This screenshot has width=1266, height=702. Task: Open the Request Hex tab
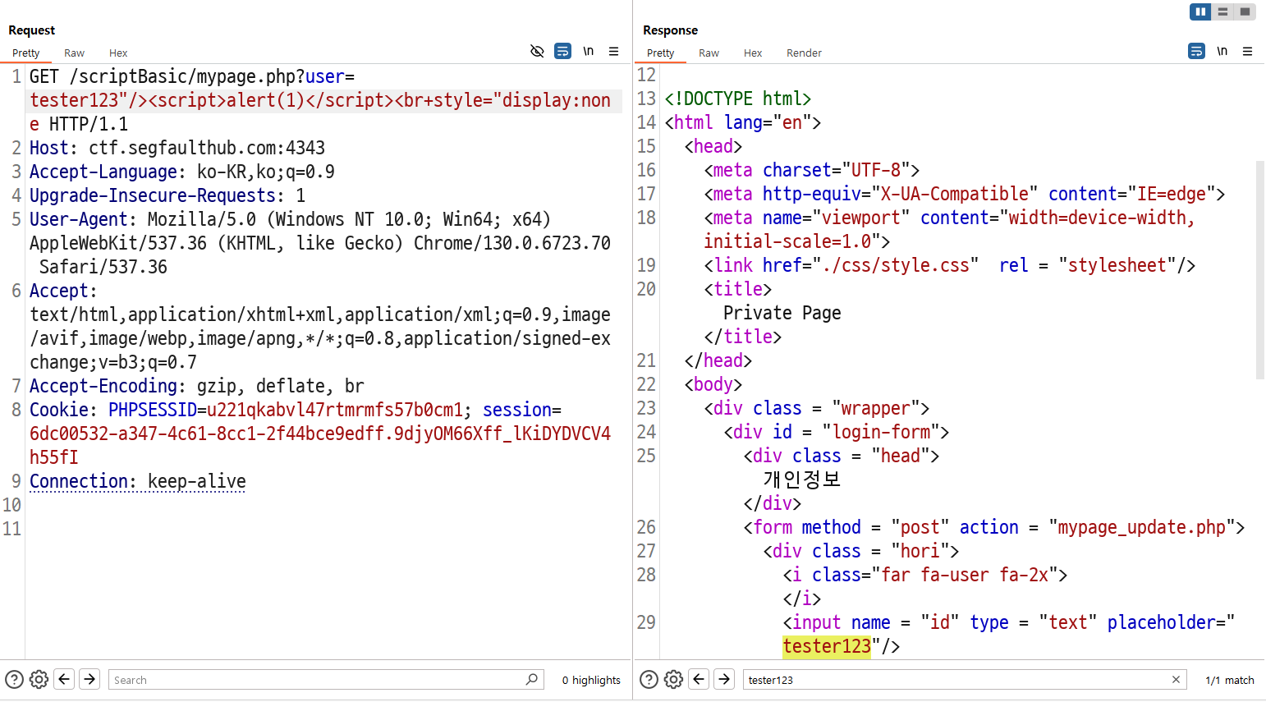click(x=118, y=53)
